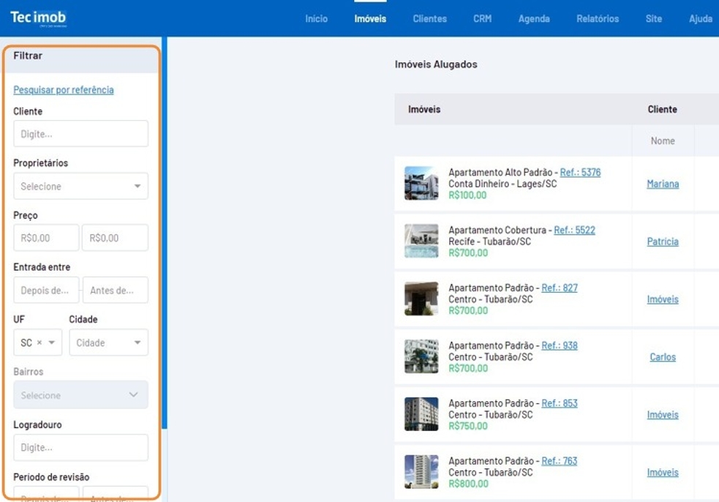Click thumbnail of Apartamento Padrão Ref. 763
The image size is (719, 502).
point(421,472)
